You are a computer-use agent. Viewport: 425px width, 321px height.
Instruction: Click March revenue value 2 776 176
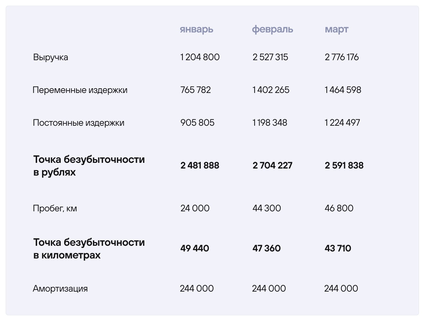[341, 57]
